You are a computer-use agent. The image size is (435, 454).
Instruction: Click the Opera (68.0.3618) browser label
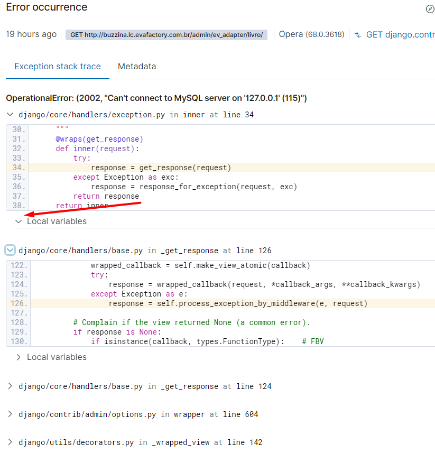point(311,34)
